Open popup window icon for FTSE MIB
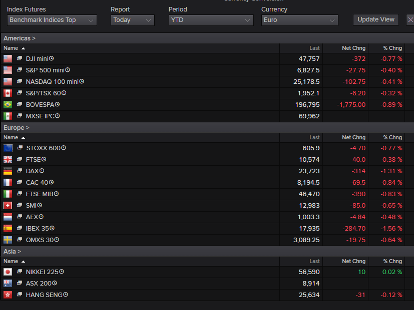Screen dimensions: 414x310 (20, 194)
